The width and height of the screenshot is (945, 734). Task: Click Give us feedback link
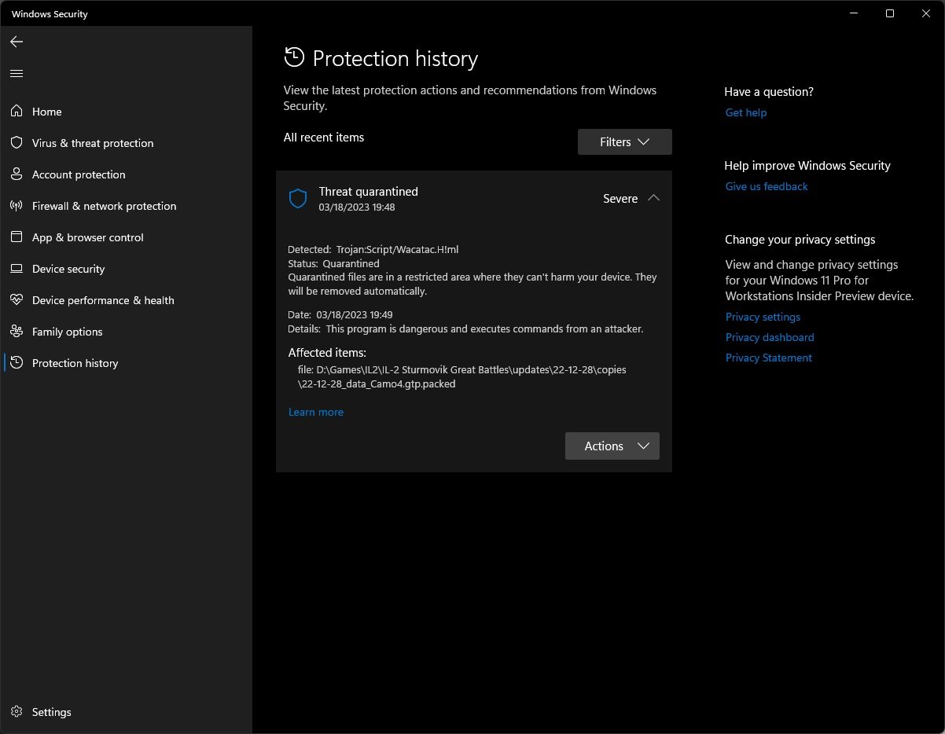(767, 186)
